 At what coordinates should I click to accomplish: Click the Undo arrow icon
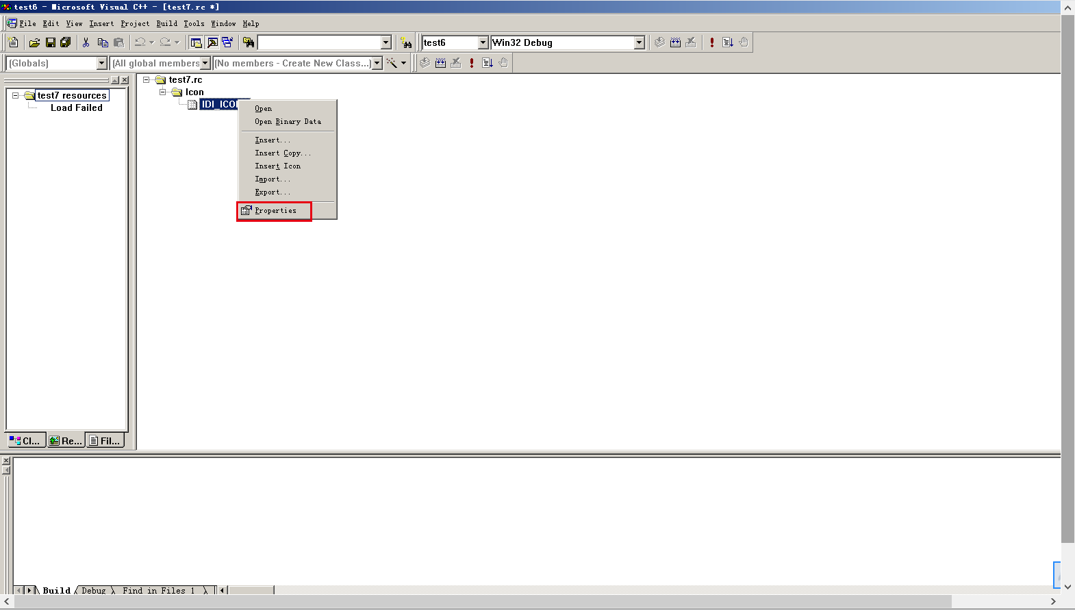pos(140,42)
